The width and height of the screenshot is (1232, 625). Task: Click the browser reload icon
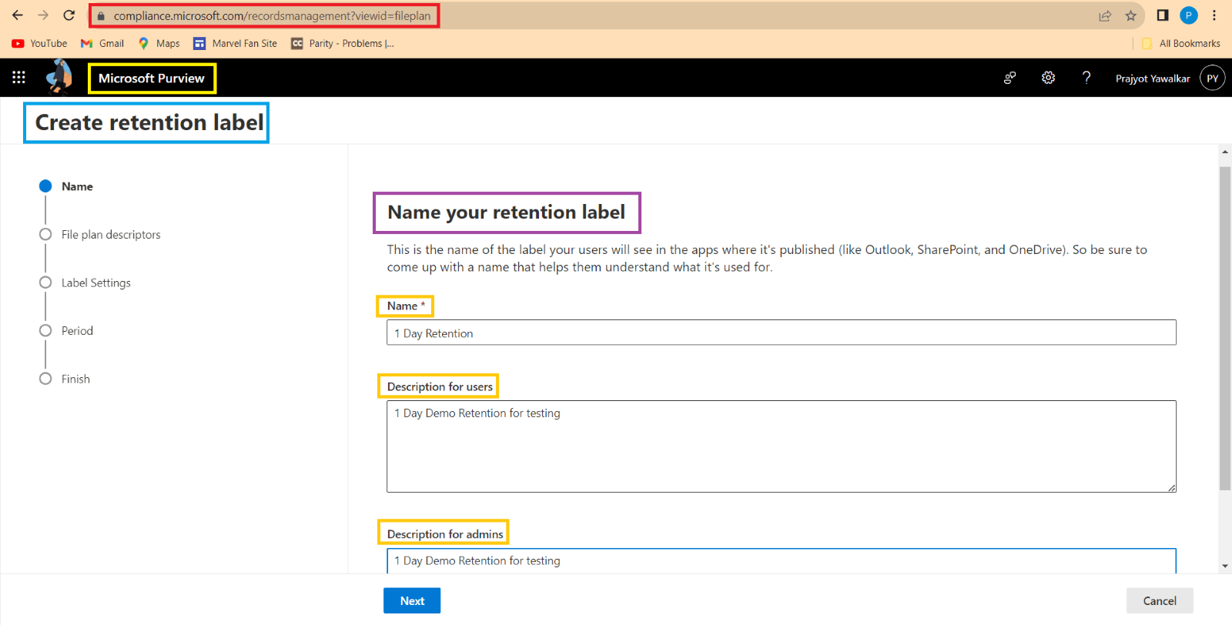click(69, 15)
